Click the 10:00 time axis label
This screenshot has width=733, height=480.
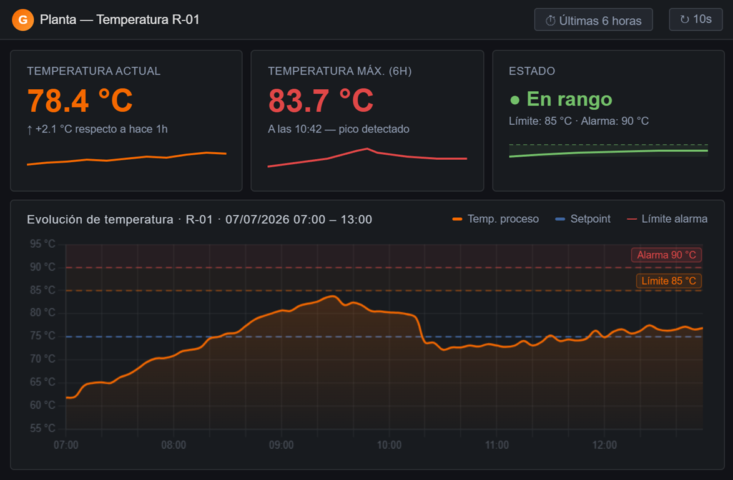click(390, 445)
